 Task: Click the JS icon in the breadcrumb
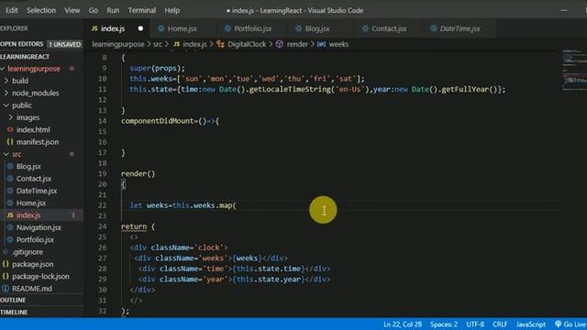pyautogui.click(x=177, y=44)
